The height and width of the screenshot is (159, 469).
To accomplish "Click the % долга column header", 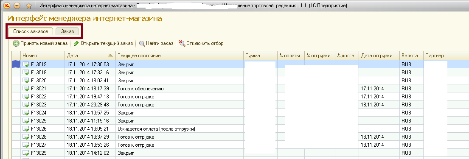I will pos(347,56).
